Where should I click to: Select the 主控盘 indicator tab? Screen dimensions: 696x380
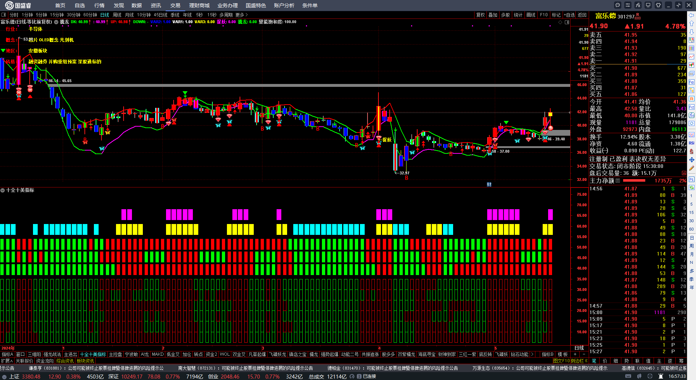[x=116, y=354]
